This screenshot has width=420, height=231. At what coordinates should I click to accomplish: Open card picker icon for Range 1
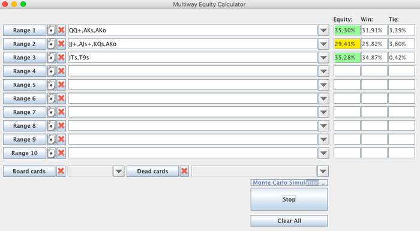click(52, 30)
